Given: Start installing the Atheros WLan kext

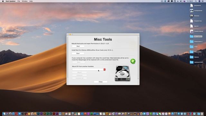Looking at the screenshot, I should point(78,53).
